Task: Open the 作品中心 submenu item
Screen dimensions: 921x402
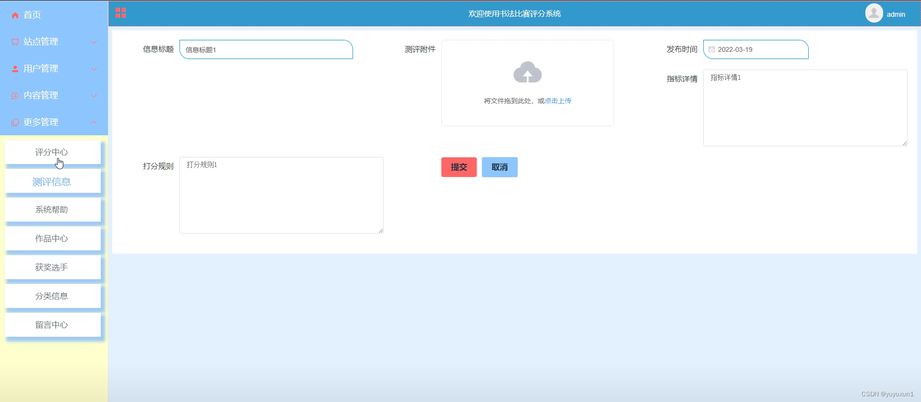Action: [53, 238]
